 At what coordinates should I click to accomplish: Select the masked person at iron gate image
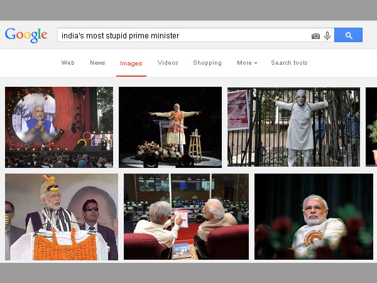(293, 127)
